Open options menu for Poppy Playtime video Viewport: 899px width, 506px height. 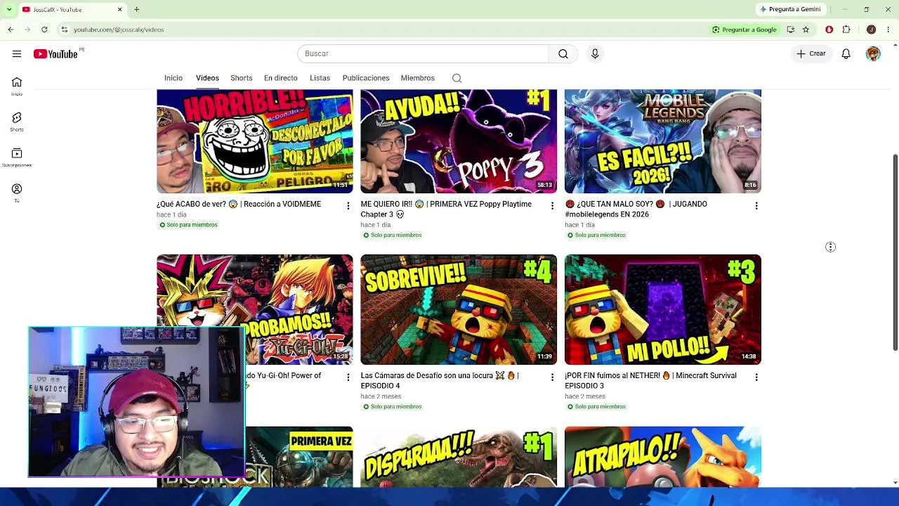tap(552, 206)
